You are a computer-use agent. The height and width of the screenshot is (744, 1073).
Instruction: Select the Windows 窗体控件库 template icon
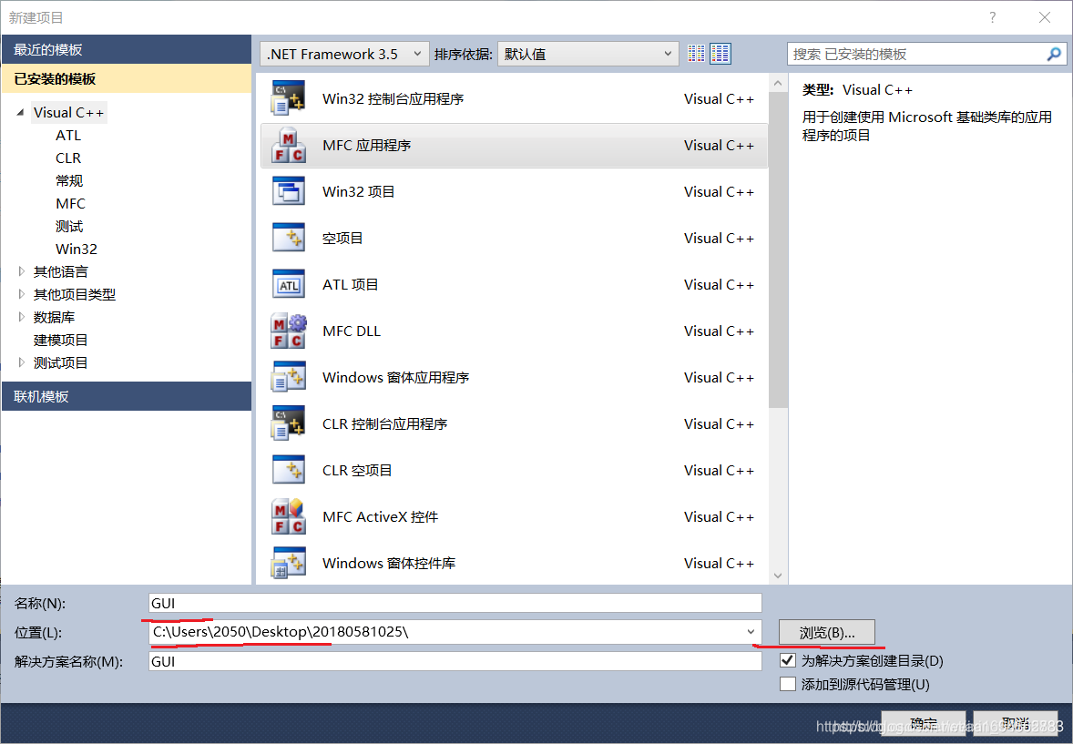coord(288,564)
